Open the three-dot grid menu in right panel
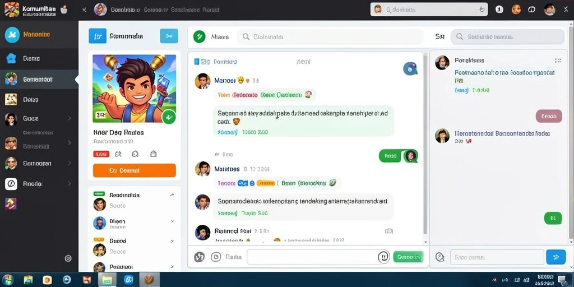574x287 pixels. [x=558, y=61]
